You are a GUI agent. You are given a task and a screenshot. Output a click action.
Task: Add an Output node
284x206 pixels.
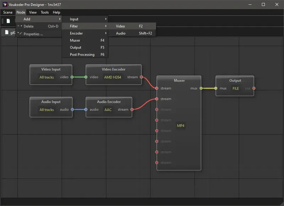point(85,48)
